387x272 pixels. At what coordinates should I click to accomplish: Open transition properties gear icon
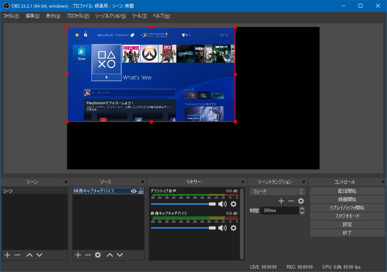coord(301,201)
